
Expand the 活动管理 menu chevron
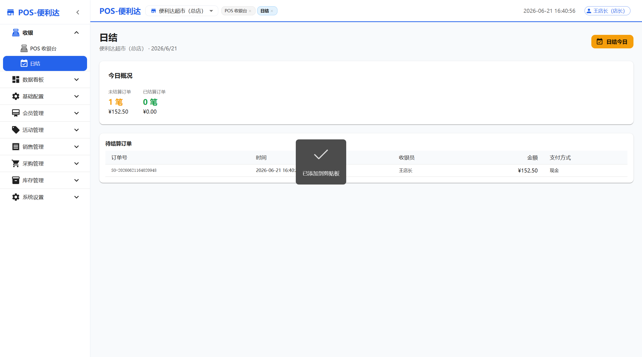[x=77, y=130]
